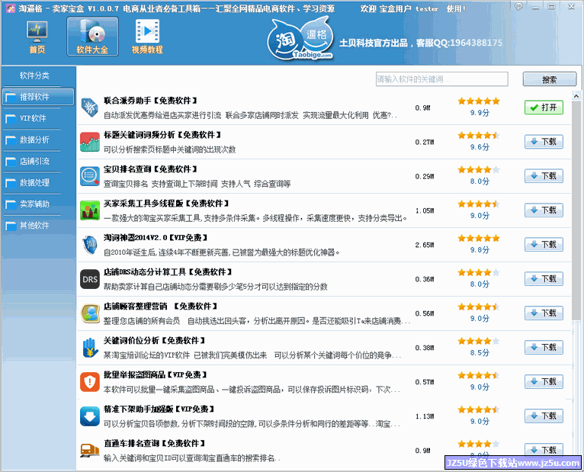Click the software keyword search field

click(441, 79)
